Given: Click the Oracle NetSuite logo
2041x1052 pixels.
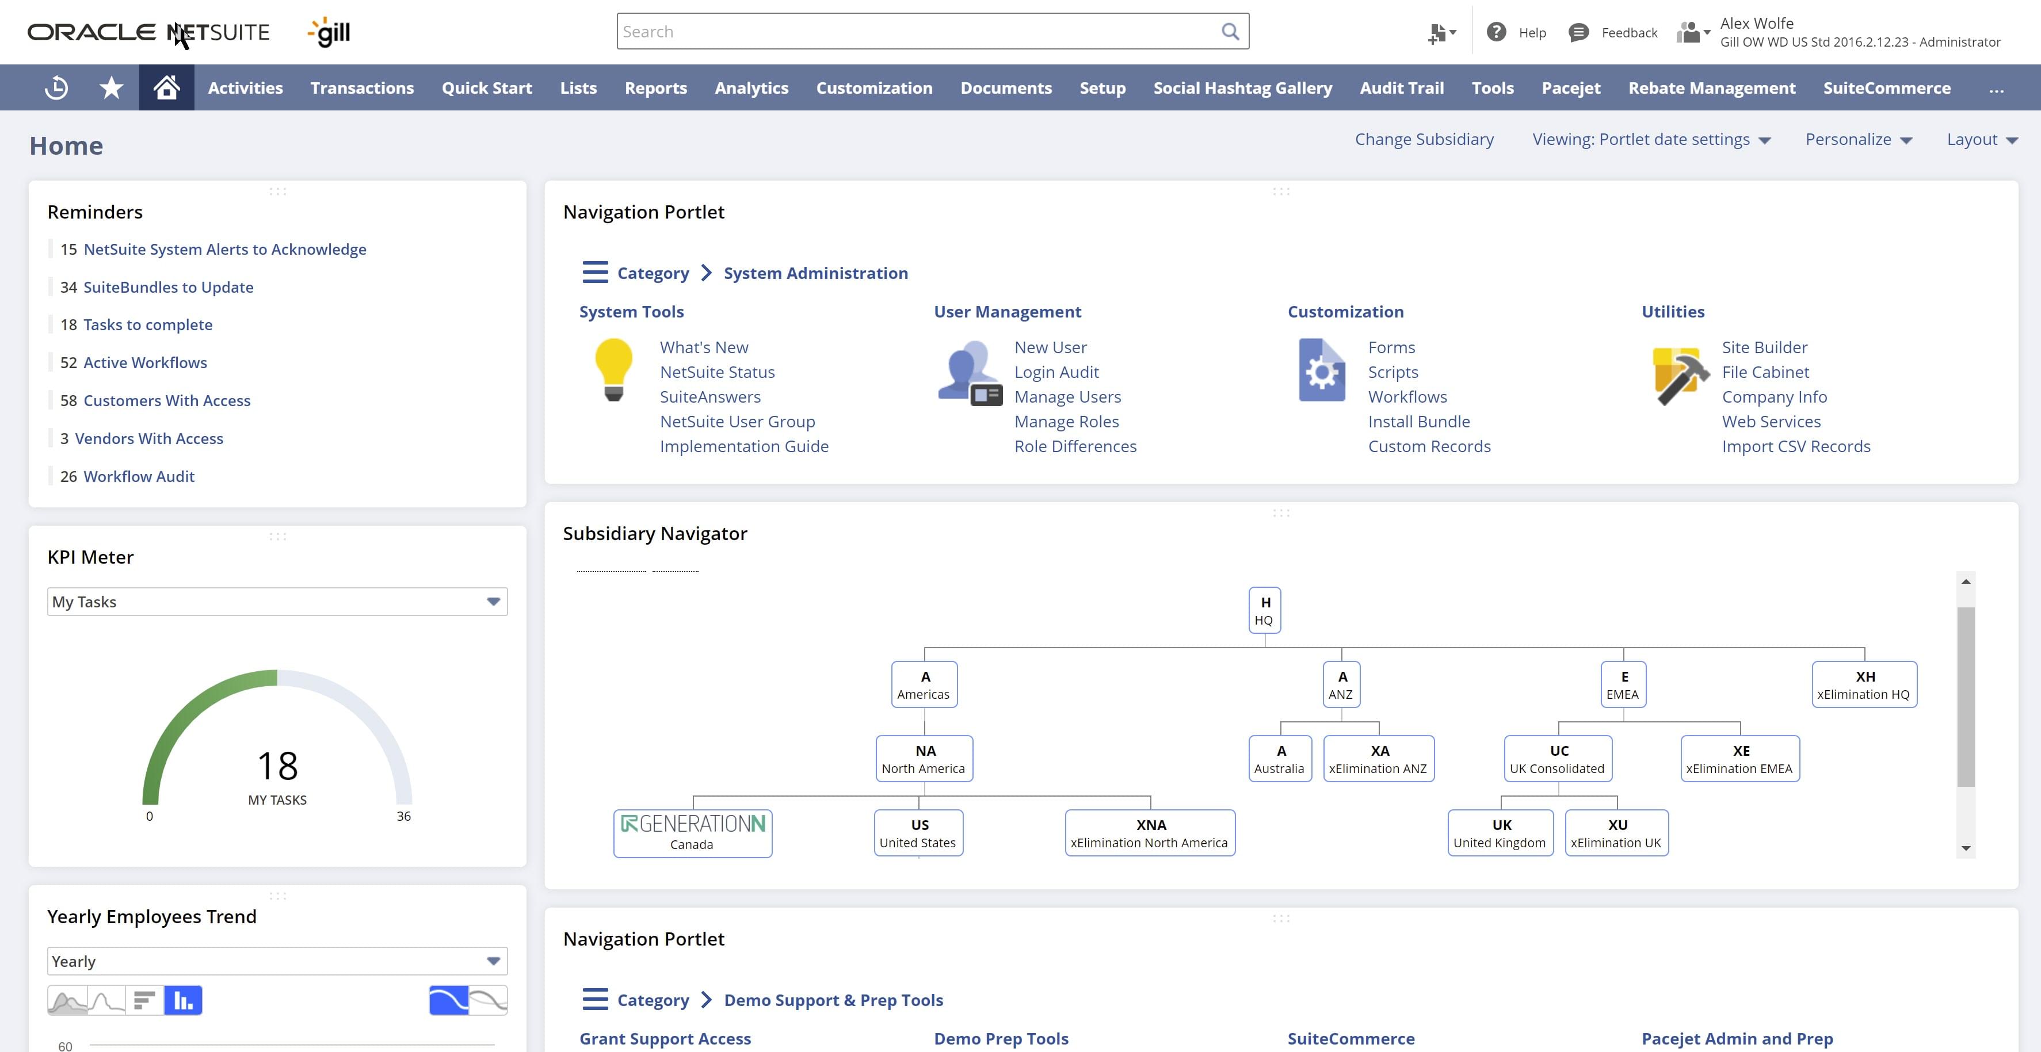Looking at the screenshot, I should 148,32.
